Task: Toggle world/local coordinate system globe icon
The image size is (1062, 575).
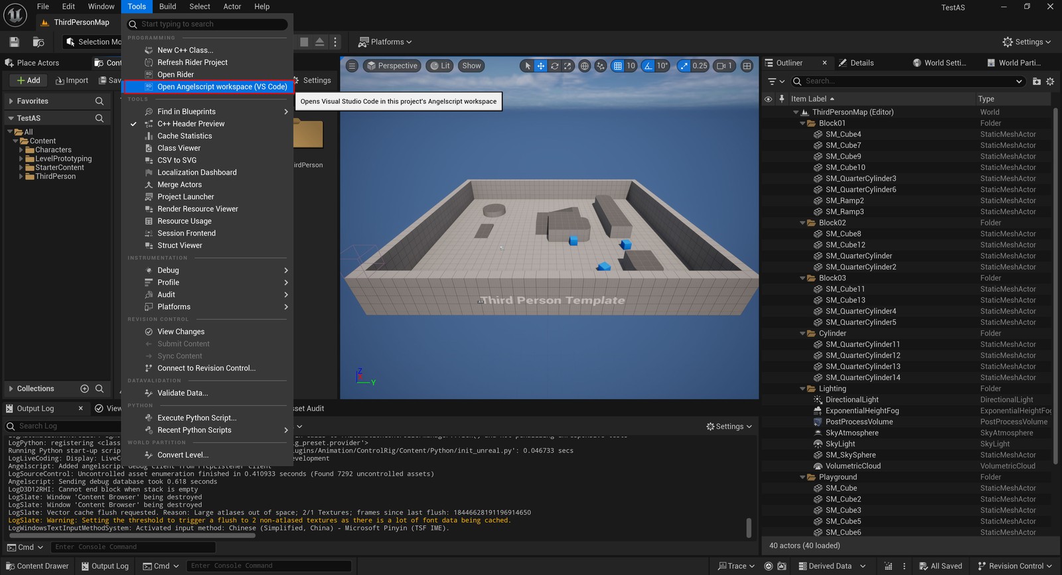Action: (x=584, y=66)
